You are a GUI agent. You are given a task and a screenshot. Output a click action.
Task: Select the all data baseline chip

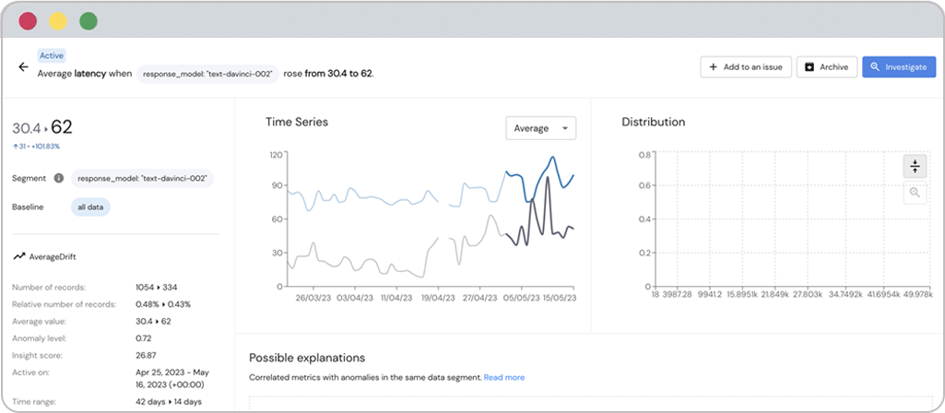tap(90, 206)
